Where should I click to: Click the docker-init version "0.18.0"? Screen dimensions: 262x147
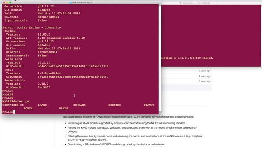click(x=43, y=84)
